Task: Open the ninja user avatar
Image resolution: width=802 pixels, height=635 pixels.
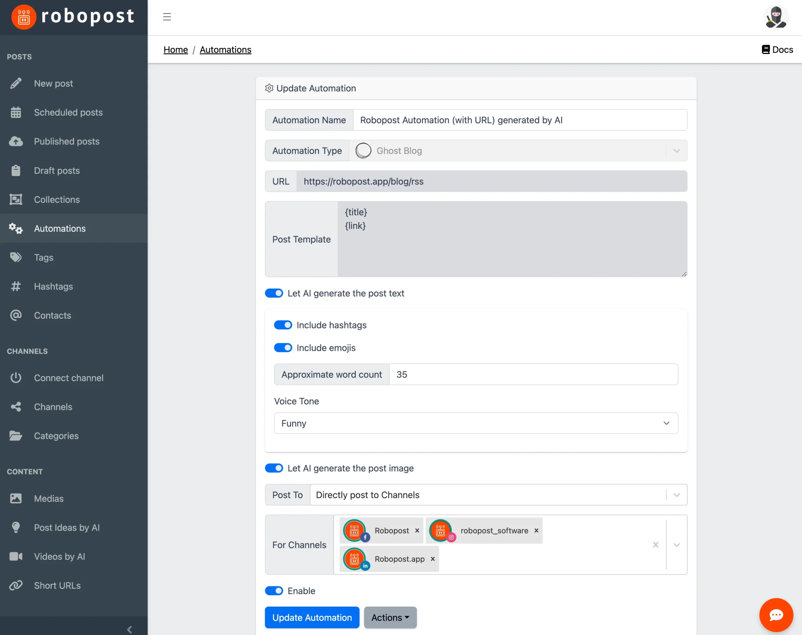Action: 776,17
